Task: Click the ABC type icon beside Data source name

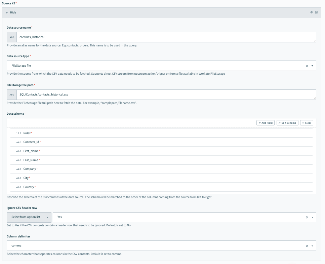Action: (12, 37)
